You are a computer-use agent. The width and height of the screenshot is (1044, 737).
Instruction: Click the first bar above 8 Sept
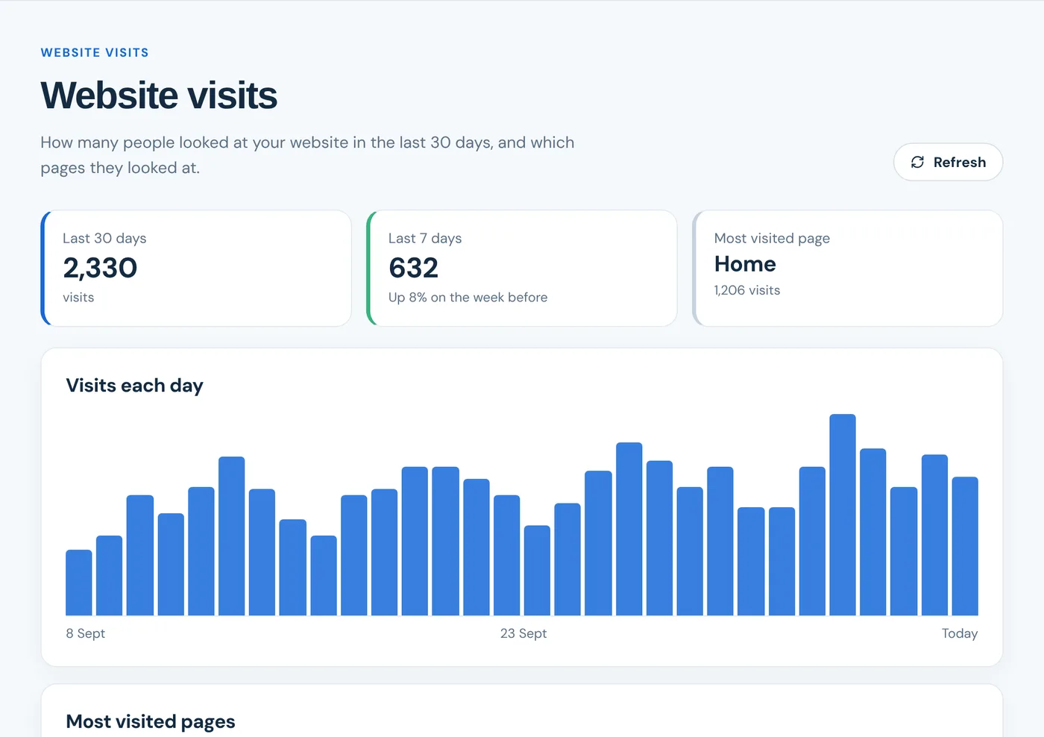pyautogui.click(x=79, y=583)
